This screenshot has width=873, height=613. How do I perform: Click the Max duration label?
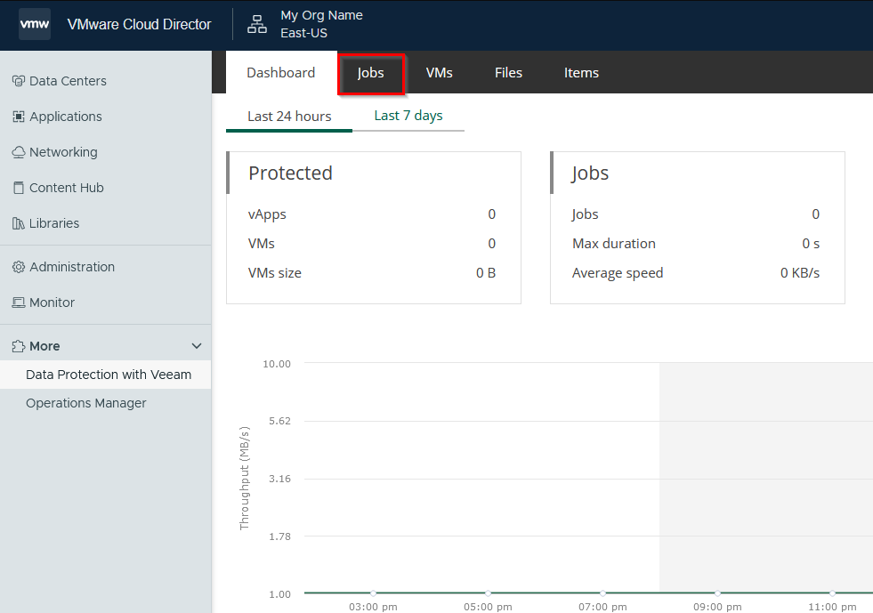tap(613, 243)
